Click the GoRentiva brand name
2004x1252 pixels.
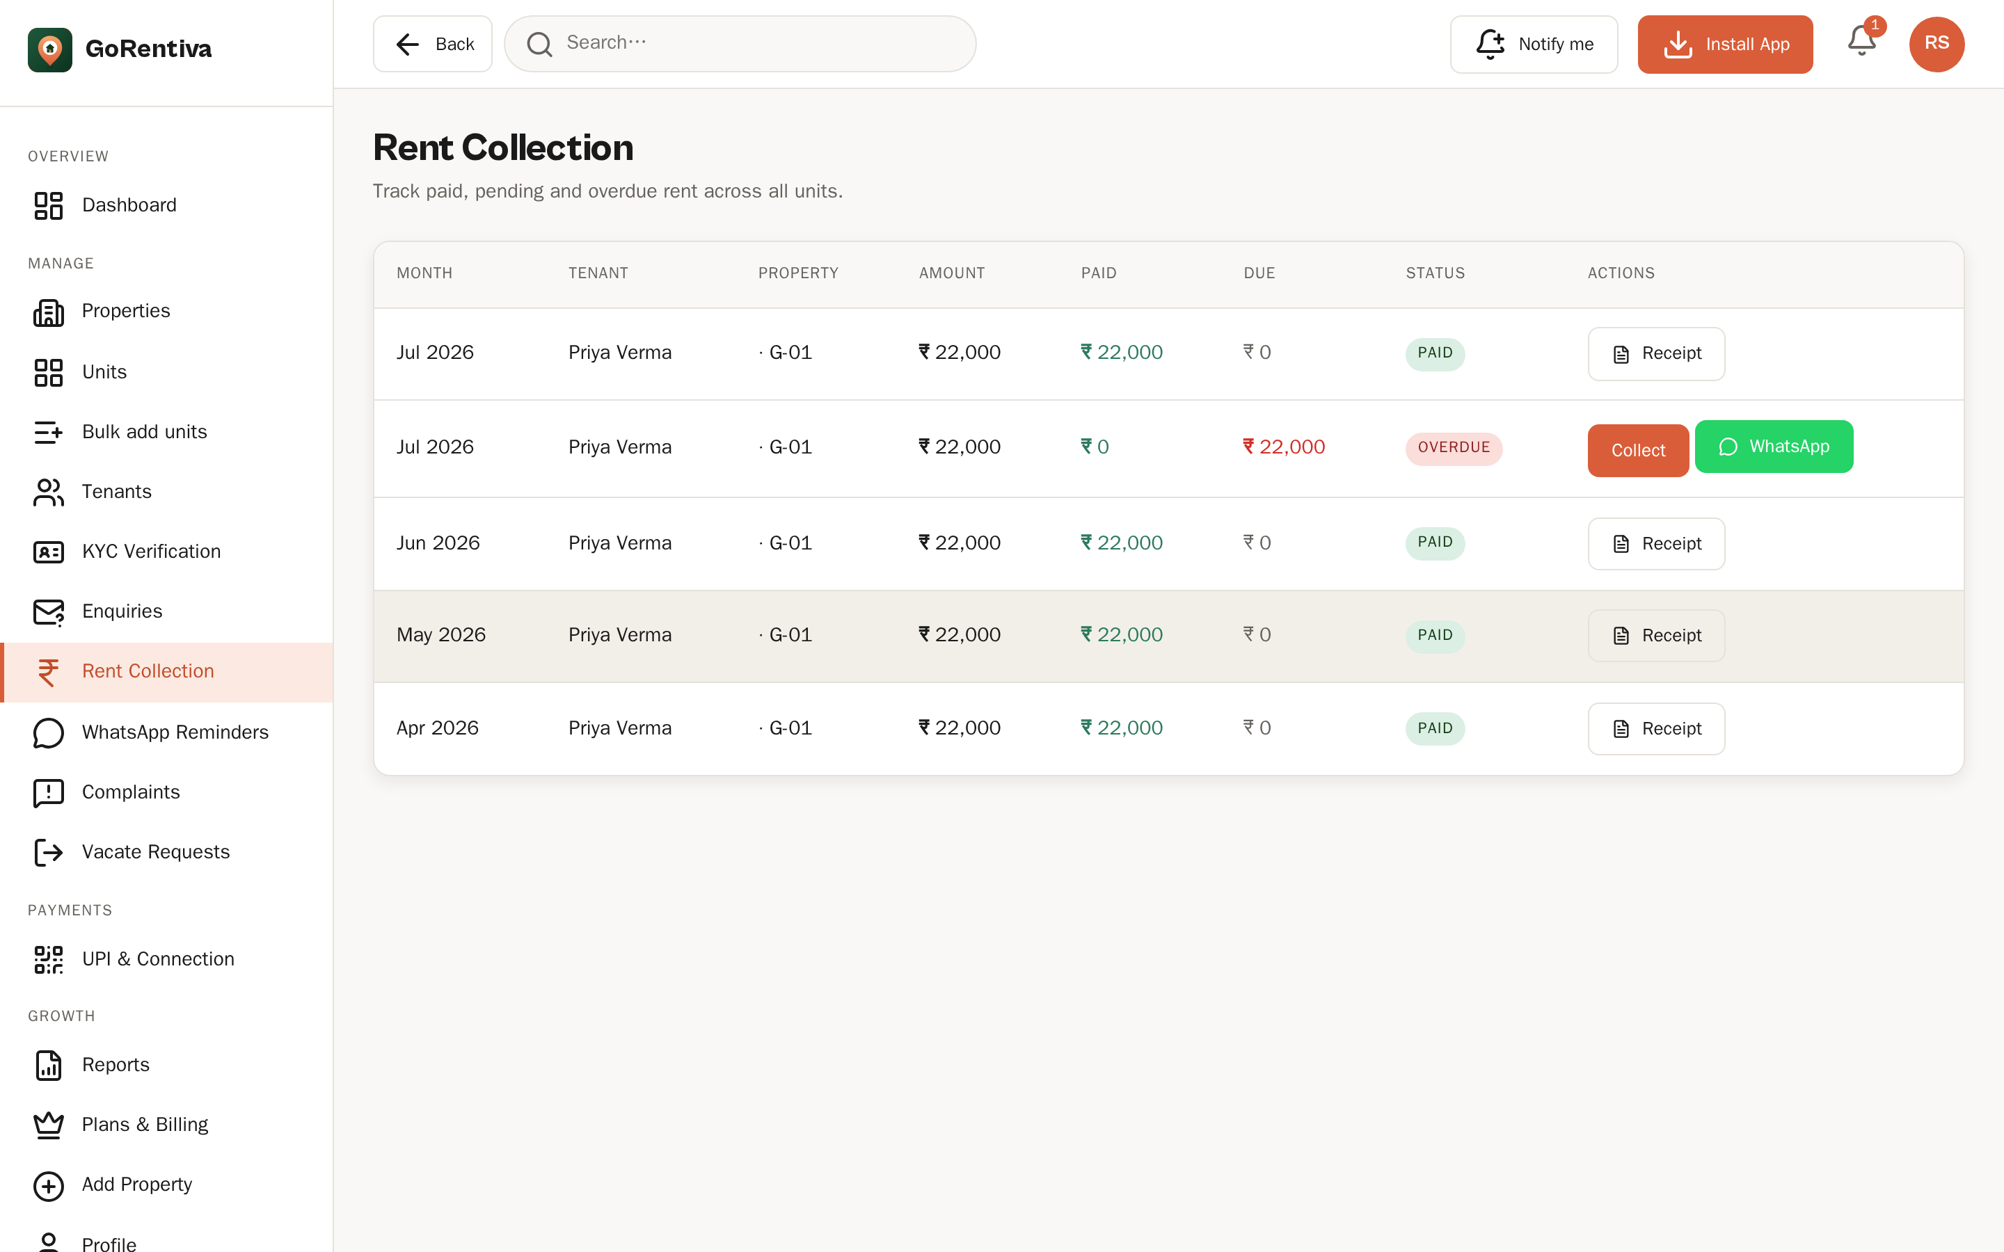pyautogui.click(x=148, y=49)
